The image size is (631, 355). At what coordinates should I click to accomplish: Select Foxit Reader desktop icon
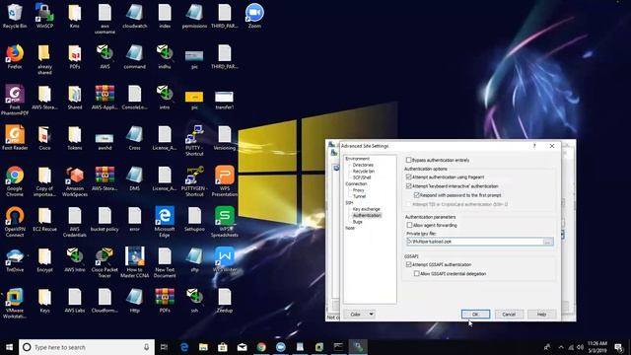click(x=15, y=138)
